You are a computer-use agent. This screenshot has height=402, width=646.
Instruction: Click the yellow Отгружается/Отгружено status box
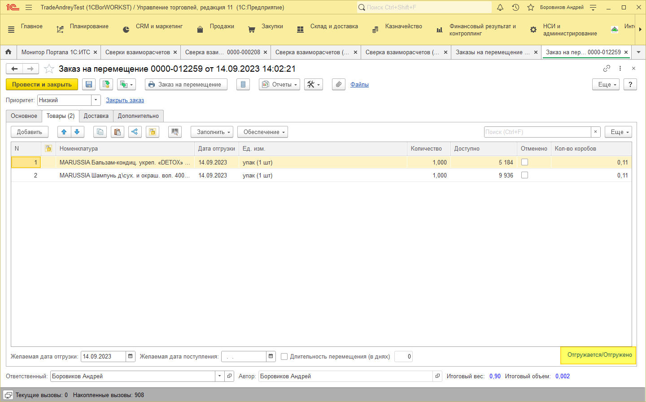[599, 355]
